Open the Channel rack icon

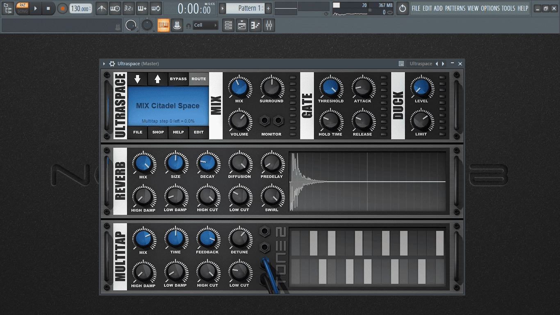tap(242, 25)
